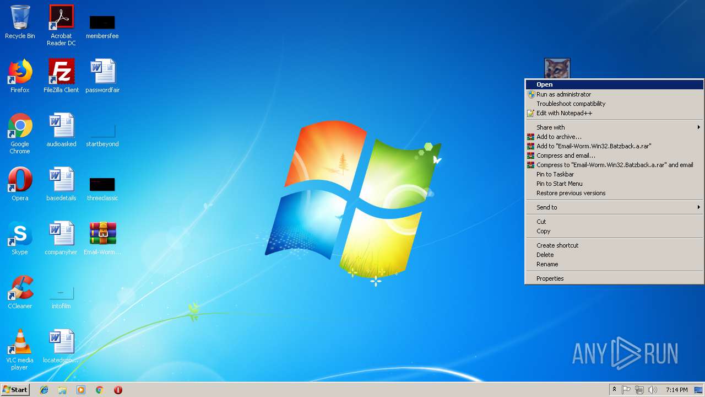Screen dimensions: 705x397
Task: Choose Add to archive...
Action: click(x=614, y=137)
